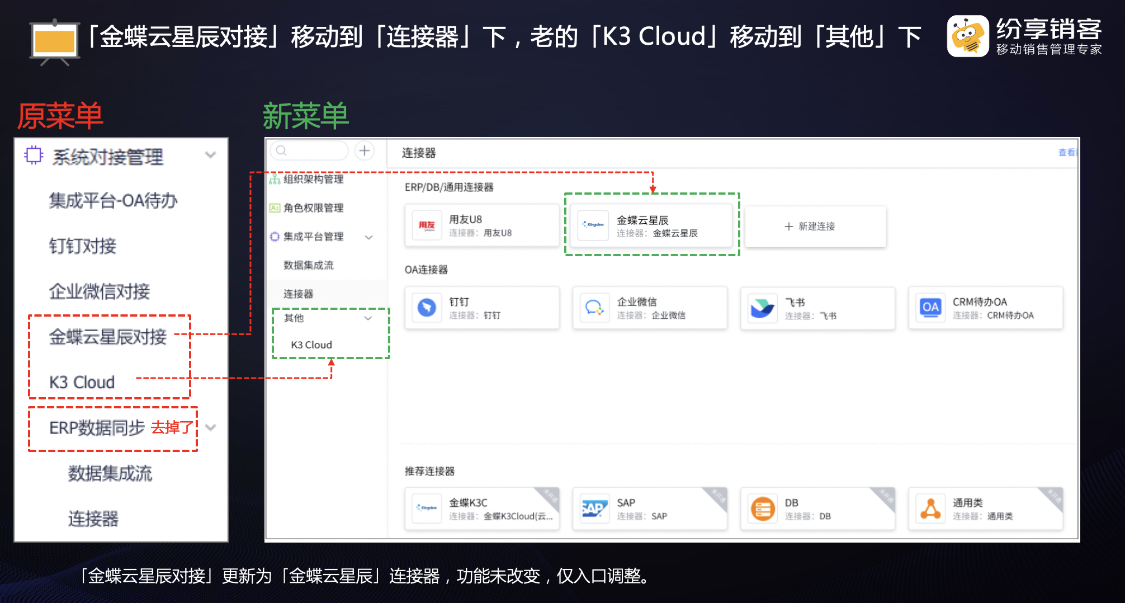Image resolution: width=1125 pixels, height=603 pixels.
Task: Select 连接器 in new menu sidebar
Action: tap(298, 294)
